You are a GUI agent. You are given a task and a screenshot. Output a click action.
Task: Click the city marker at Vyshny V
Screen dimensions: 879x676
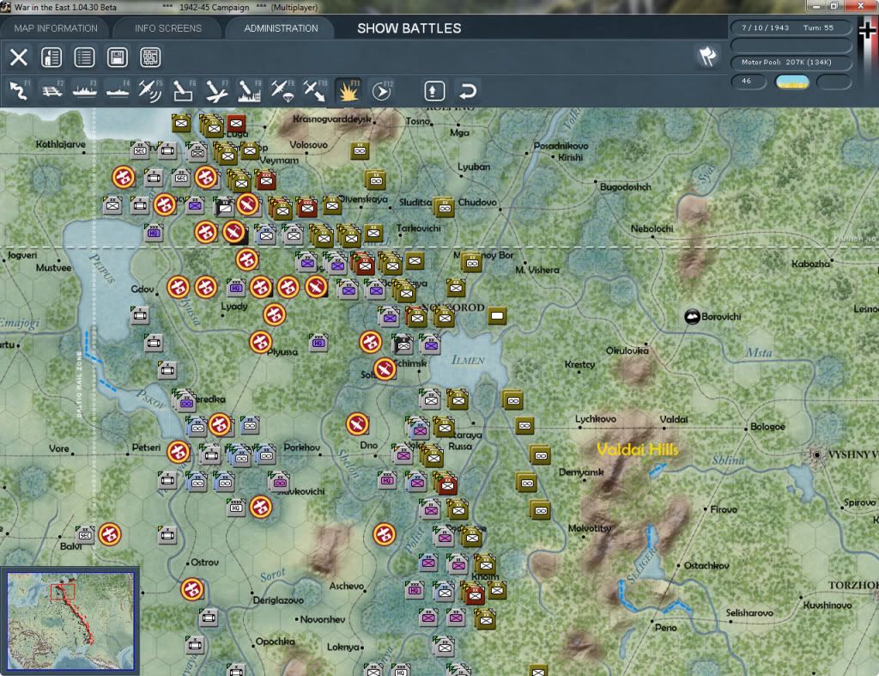pos(817,454)
